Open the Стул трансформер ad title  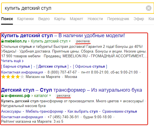point(72,90)
